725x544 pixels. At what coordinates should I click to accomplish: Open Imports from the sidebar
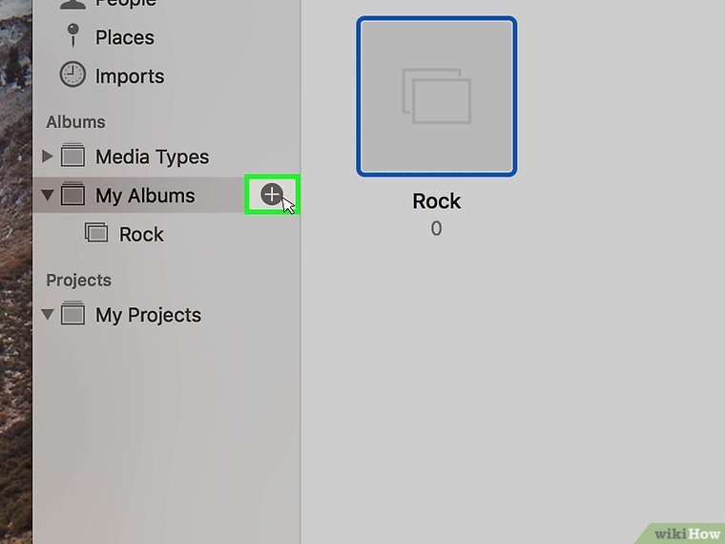[x=129, y=76]
